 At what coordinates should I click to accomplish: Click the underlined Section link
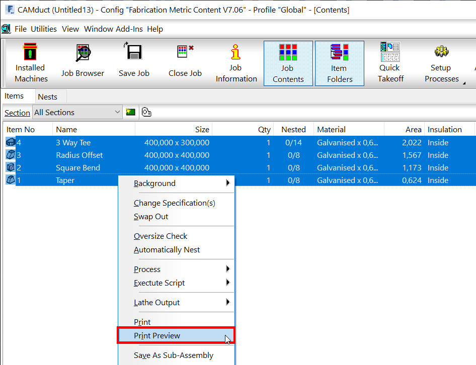(17, 113)
